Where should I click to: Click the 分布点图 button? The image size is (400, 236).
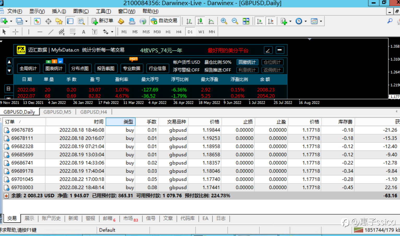click(x=80, y=69)
